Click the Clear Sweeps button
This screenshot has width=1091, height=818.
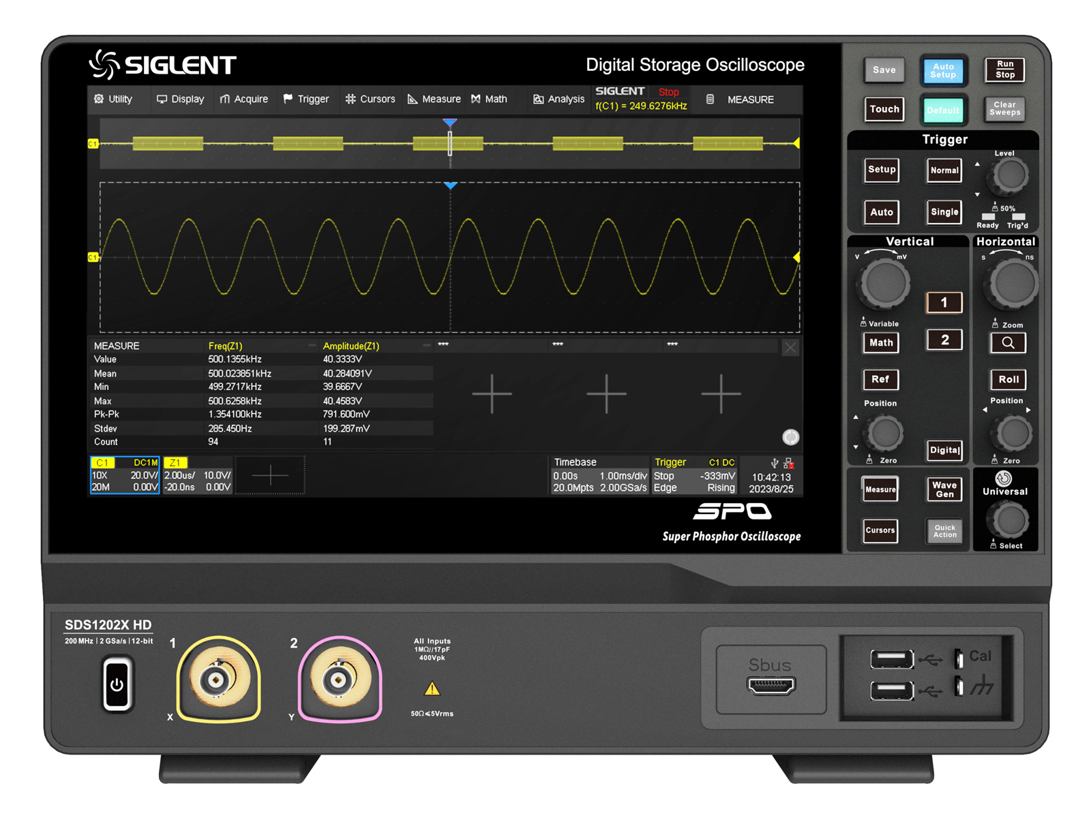coord(1005,108)
